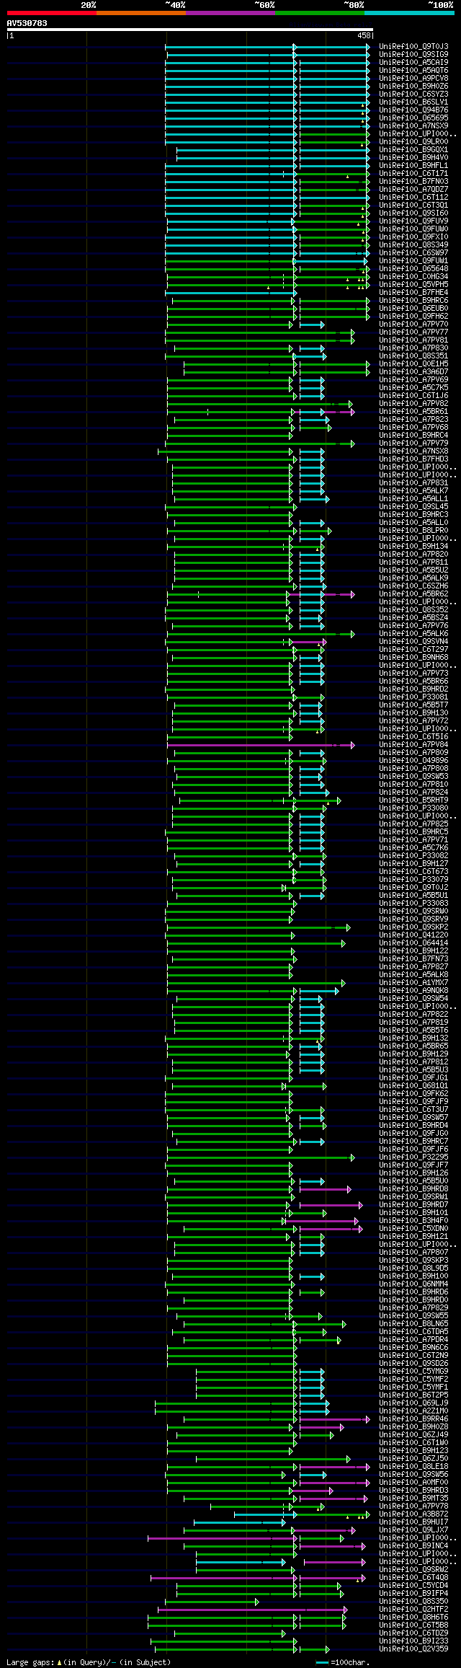Click the 458 end position label
This screenshot has width=461, height=1668.
[x=364, y=35]
